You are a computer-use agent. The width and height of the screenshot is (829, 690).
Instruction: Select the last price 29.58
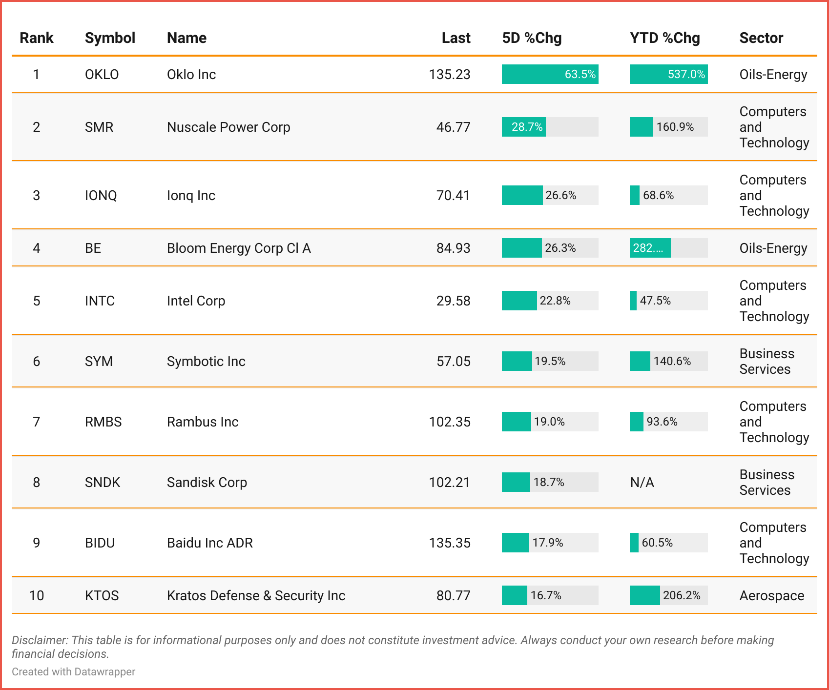point(454,301)
